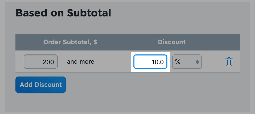Click the Discount column header
The image size is (255, 114).
coord(172,42)
